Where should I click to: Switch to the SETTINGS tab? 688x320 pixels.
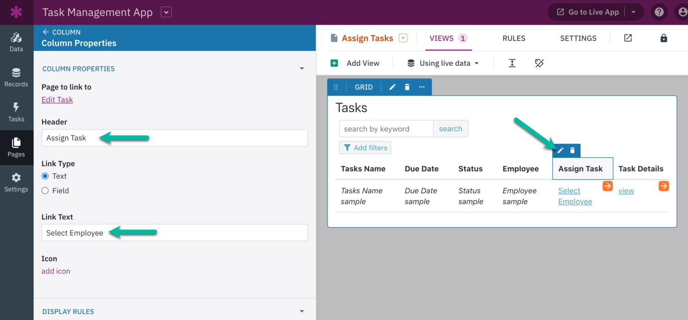578,38
